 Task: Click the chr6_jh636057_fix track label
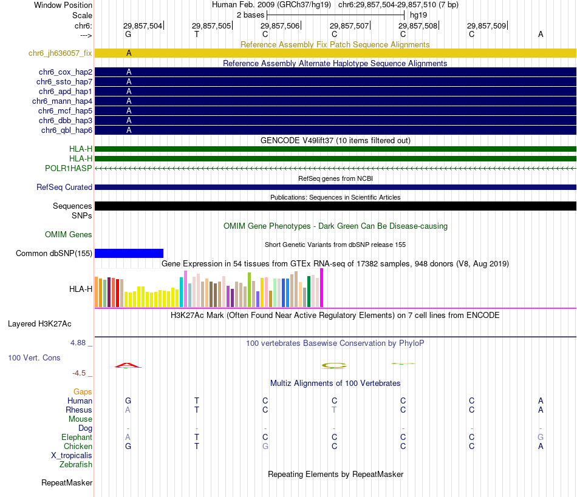pos(60,53)
